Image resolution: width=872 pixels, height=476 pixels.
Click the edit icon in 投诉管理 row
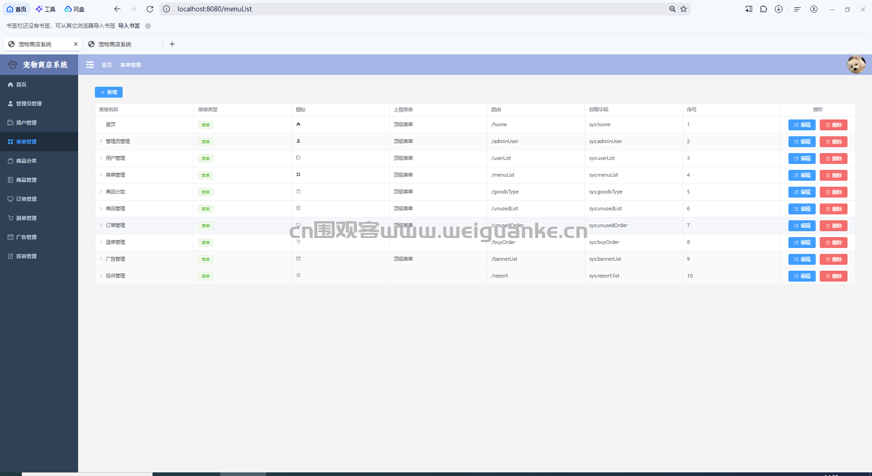(x=298, y=275)
